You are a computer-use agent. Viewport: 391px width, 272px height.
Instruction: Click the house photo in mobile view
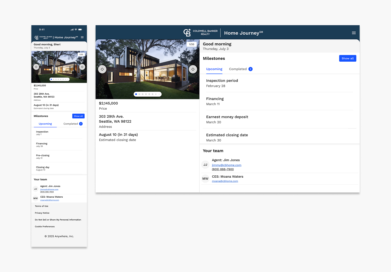[x=59, y=67]
